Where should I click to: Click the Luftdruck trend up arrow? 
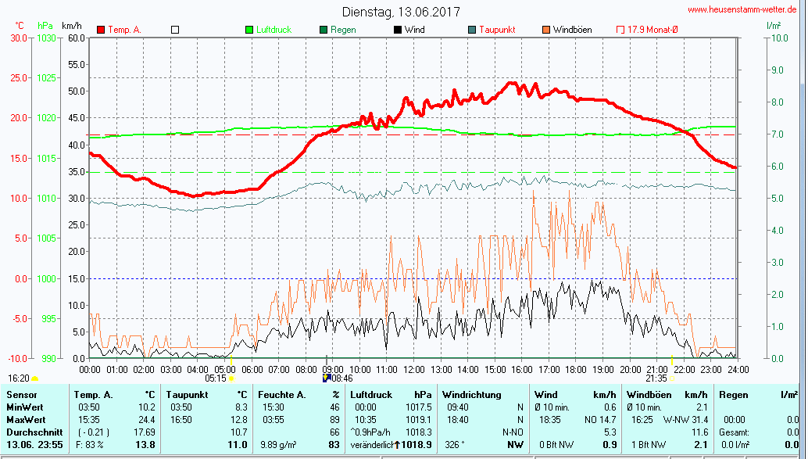coord(397,444)
